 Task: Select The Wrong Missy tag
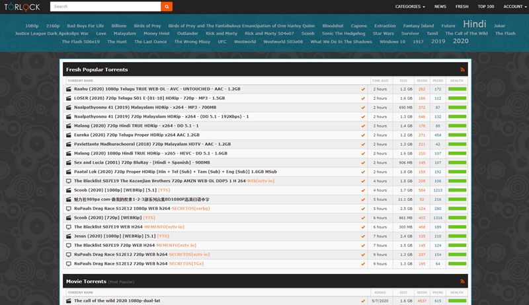[192, 42]
